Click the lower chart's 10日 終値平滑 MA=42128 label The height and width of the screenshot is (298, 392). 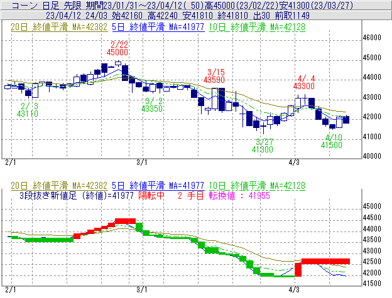click(257, 186)
